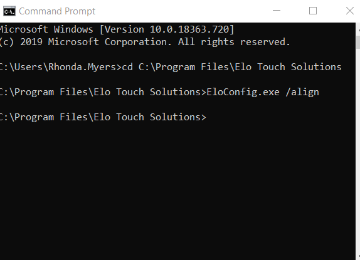Place cursor after the last prompt ">"
360x260 pixels.
tap(209, 117)
